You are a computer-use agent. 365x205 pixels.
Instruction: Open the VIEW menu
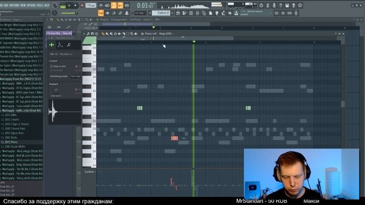click(x=23, y=5)
